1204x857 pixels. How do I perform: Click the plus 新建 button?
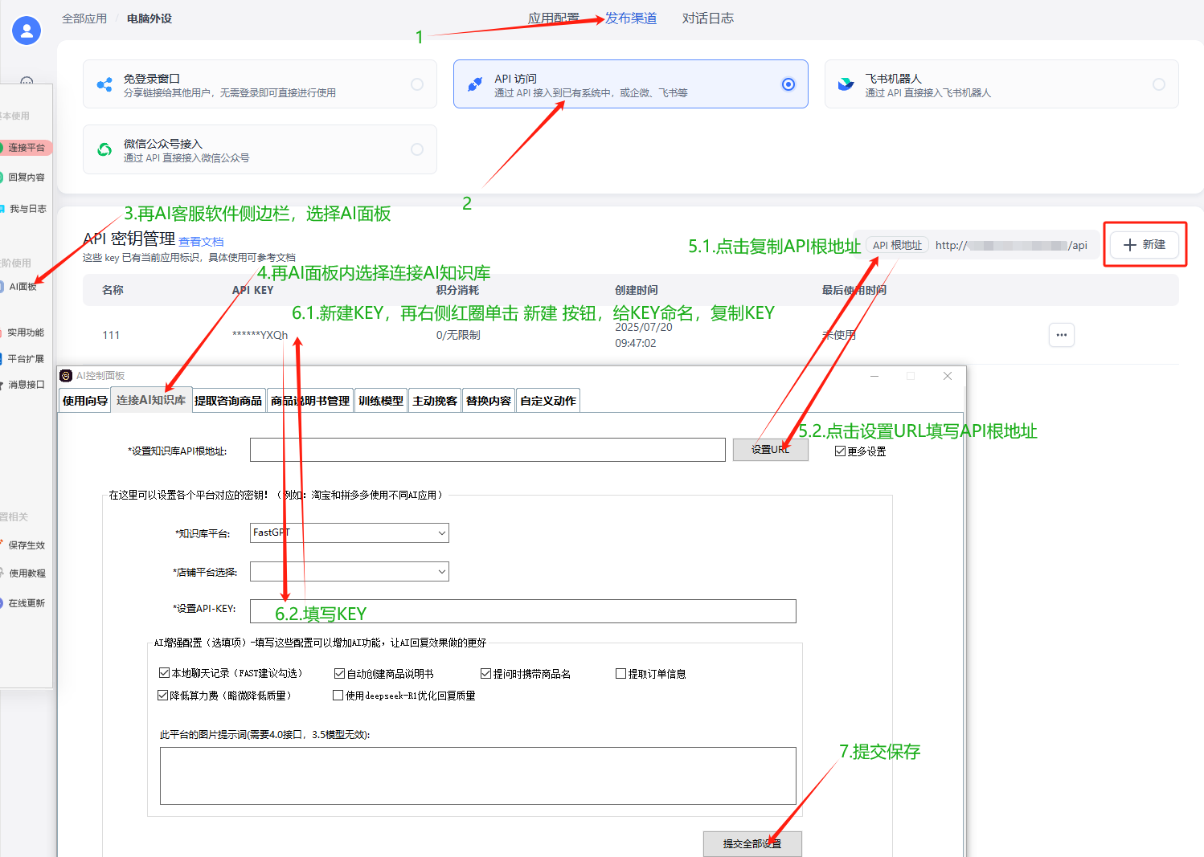pos(1144,245)
